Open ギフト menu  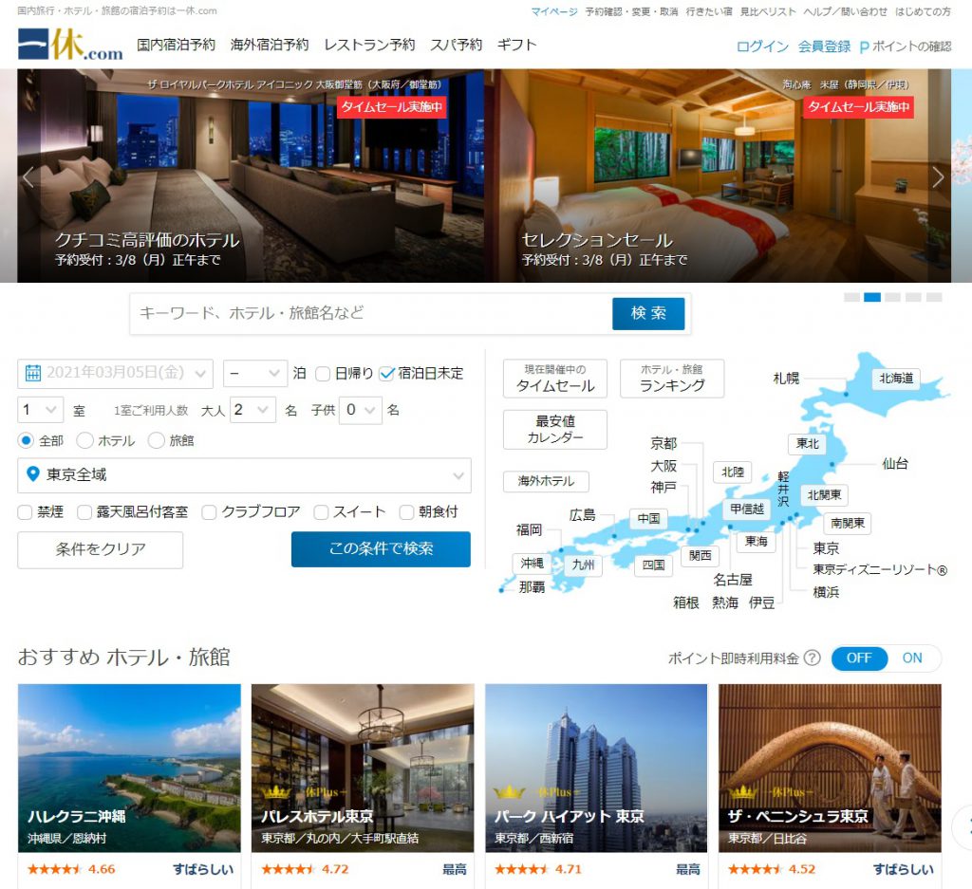(516, 45)
